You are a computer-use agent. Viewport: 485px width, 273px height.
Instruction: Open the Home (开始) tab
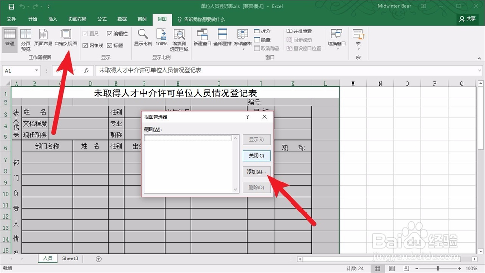33,19
